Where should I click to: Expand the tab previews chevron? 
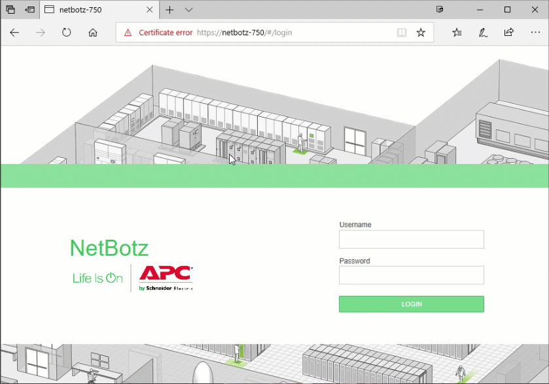click(188, 10)
